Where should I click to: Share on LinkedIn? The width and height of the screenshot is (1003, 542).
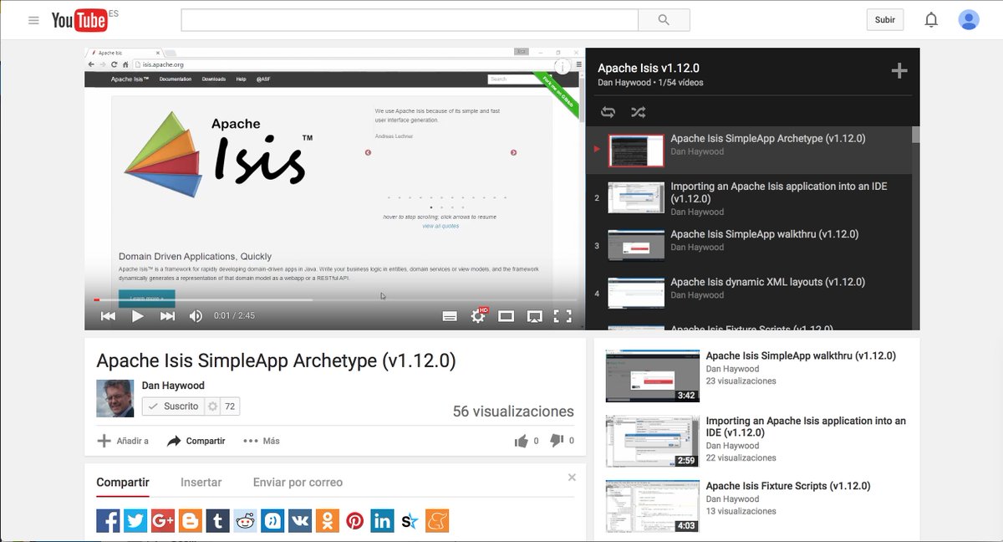(382, 521)
